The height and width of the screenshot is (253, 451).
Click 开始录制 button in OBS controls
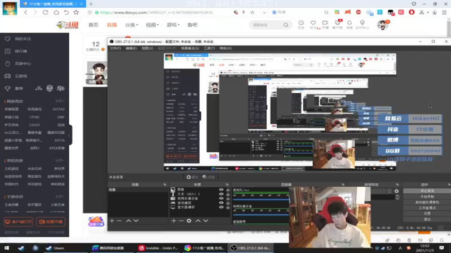(x=427, y=196)
